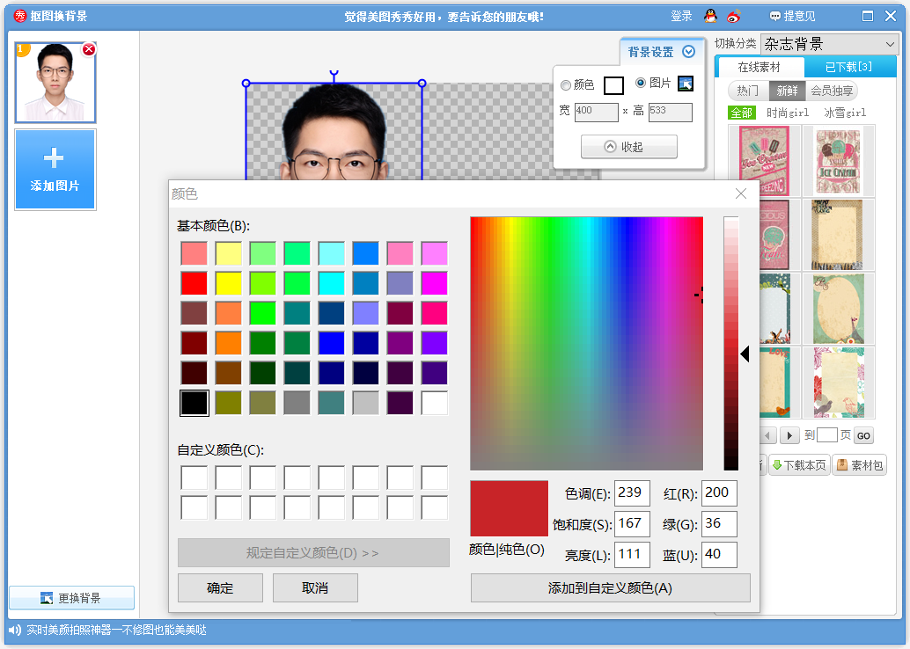Click the luminance slider bar
Image resolution: width=910 pixels, height=649 pixels.
[731, 343]
